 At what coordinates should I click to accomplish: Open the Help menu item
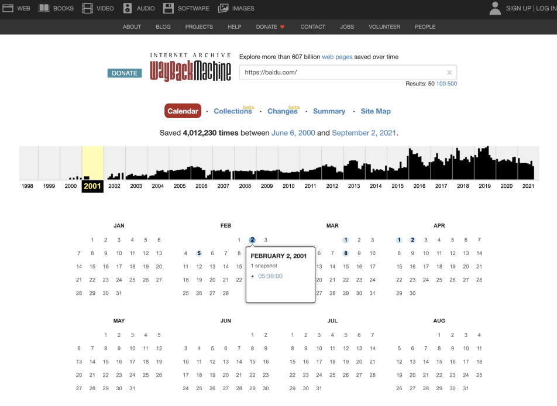click(x=235, y=27)
